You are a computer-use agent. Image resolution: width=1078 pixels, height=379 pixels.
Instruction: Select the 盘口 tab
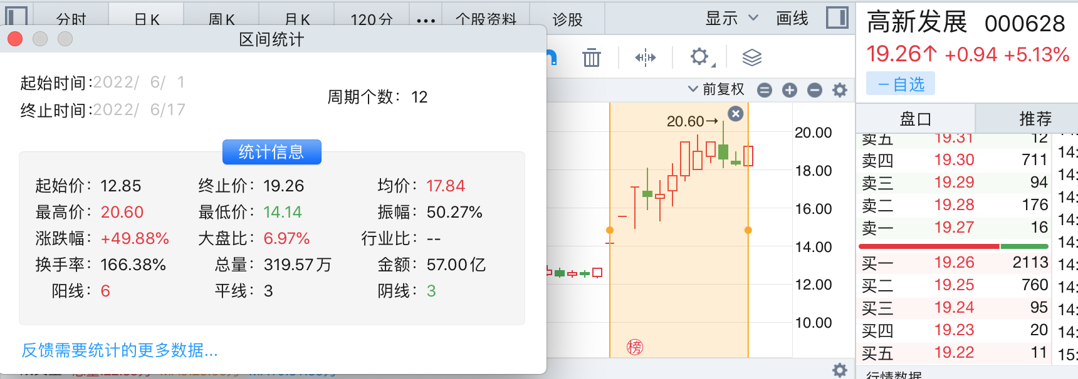(915, 119)
